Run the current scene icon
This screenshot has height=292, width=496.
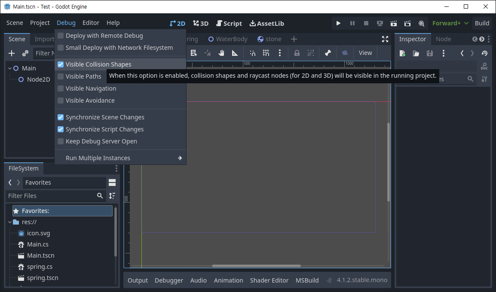(394, 23)
